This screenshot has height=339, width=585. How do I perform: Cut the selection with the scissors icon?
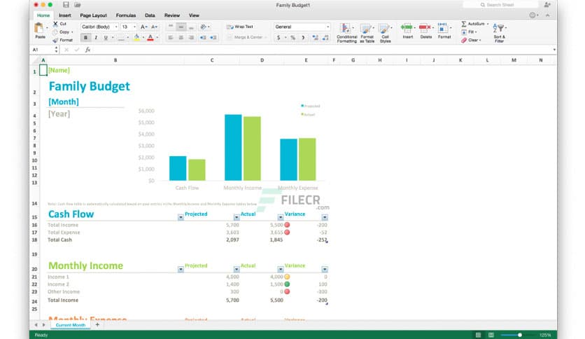click(55, 24)
